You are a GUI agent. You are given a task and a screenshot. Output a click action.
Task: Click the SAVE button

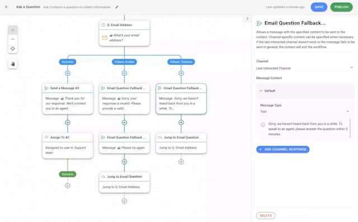319,7
